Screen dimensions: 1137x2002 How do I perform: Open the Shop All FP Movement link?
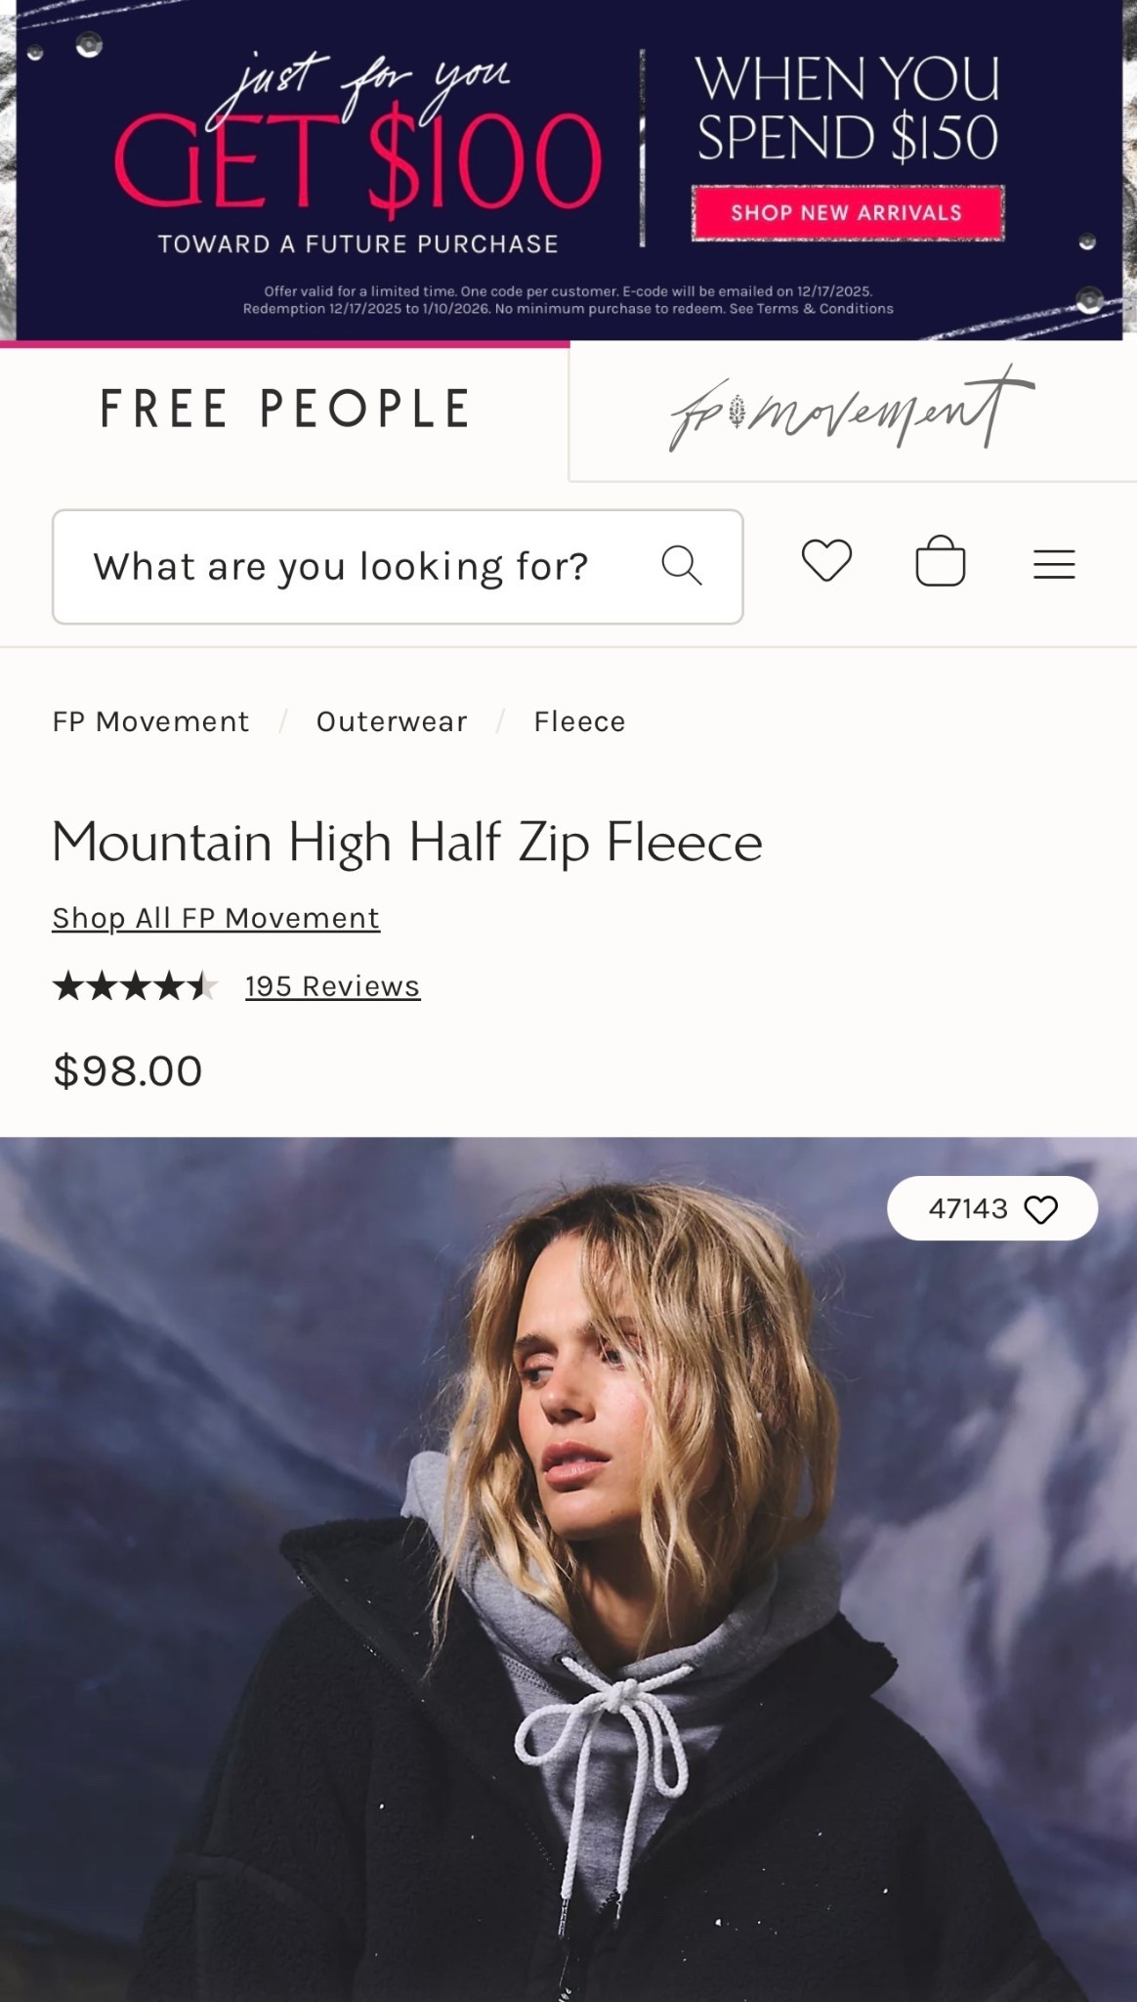[216, 918]
